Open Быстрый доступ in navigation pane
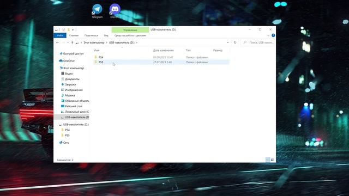This screenshot has width=349, height=196. click(x=71, y=53)
